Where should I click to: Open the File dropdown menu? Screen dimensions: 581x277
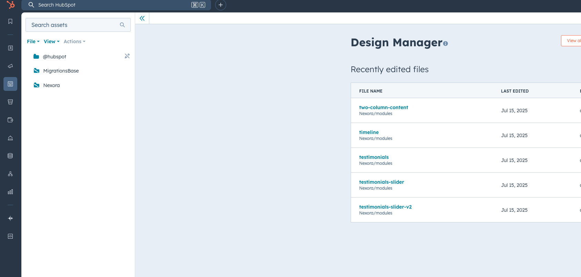click(x=33, y=41)
